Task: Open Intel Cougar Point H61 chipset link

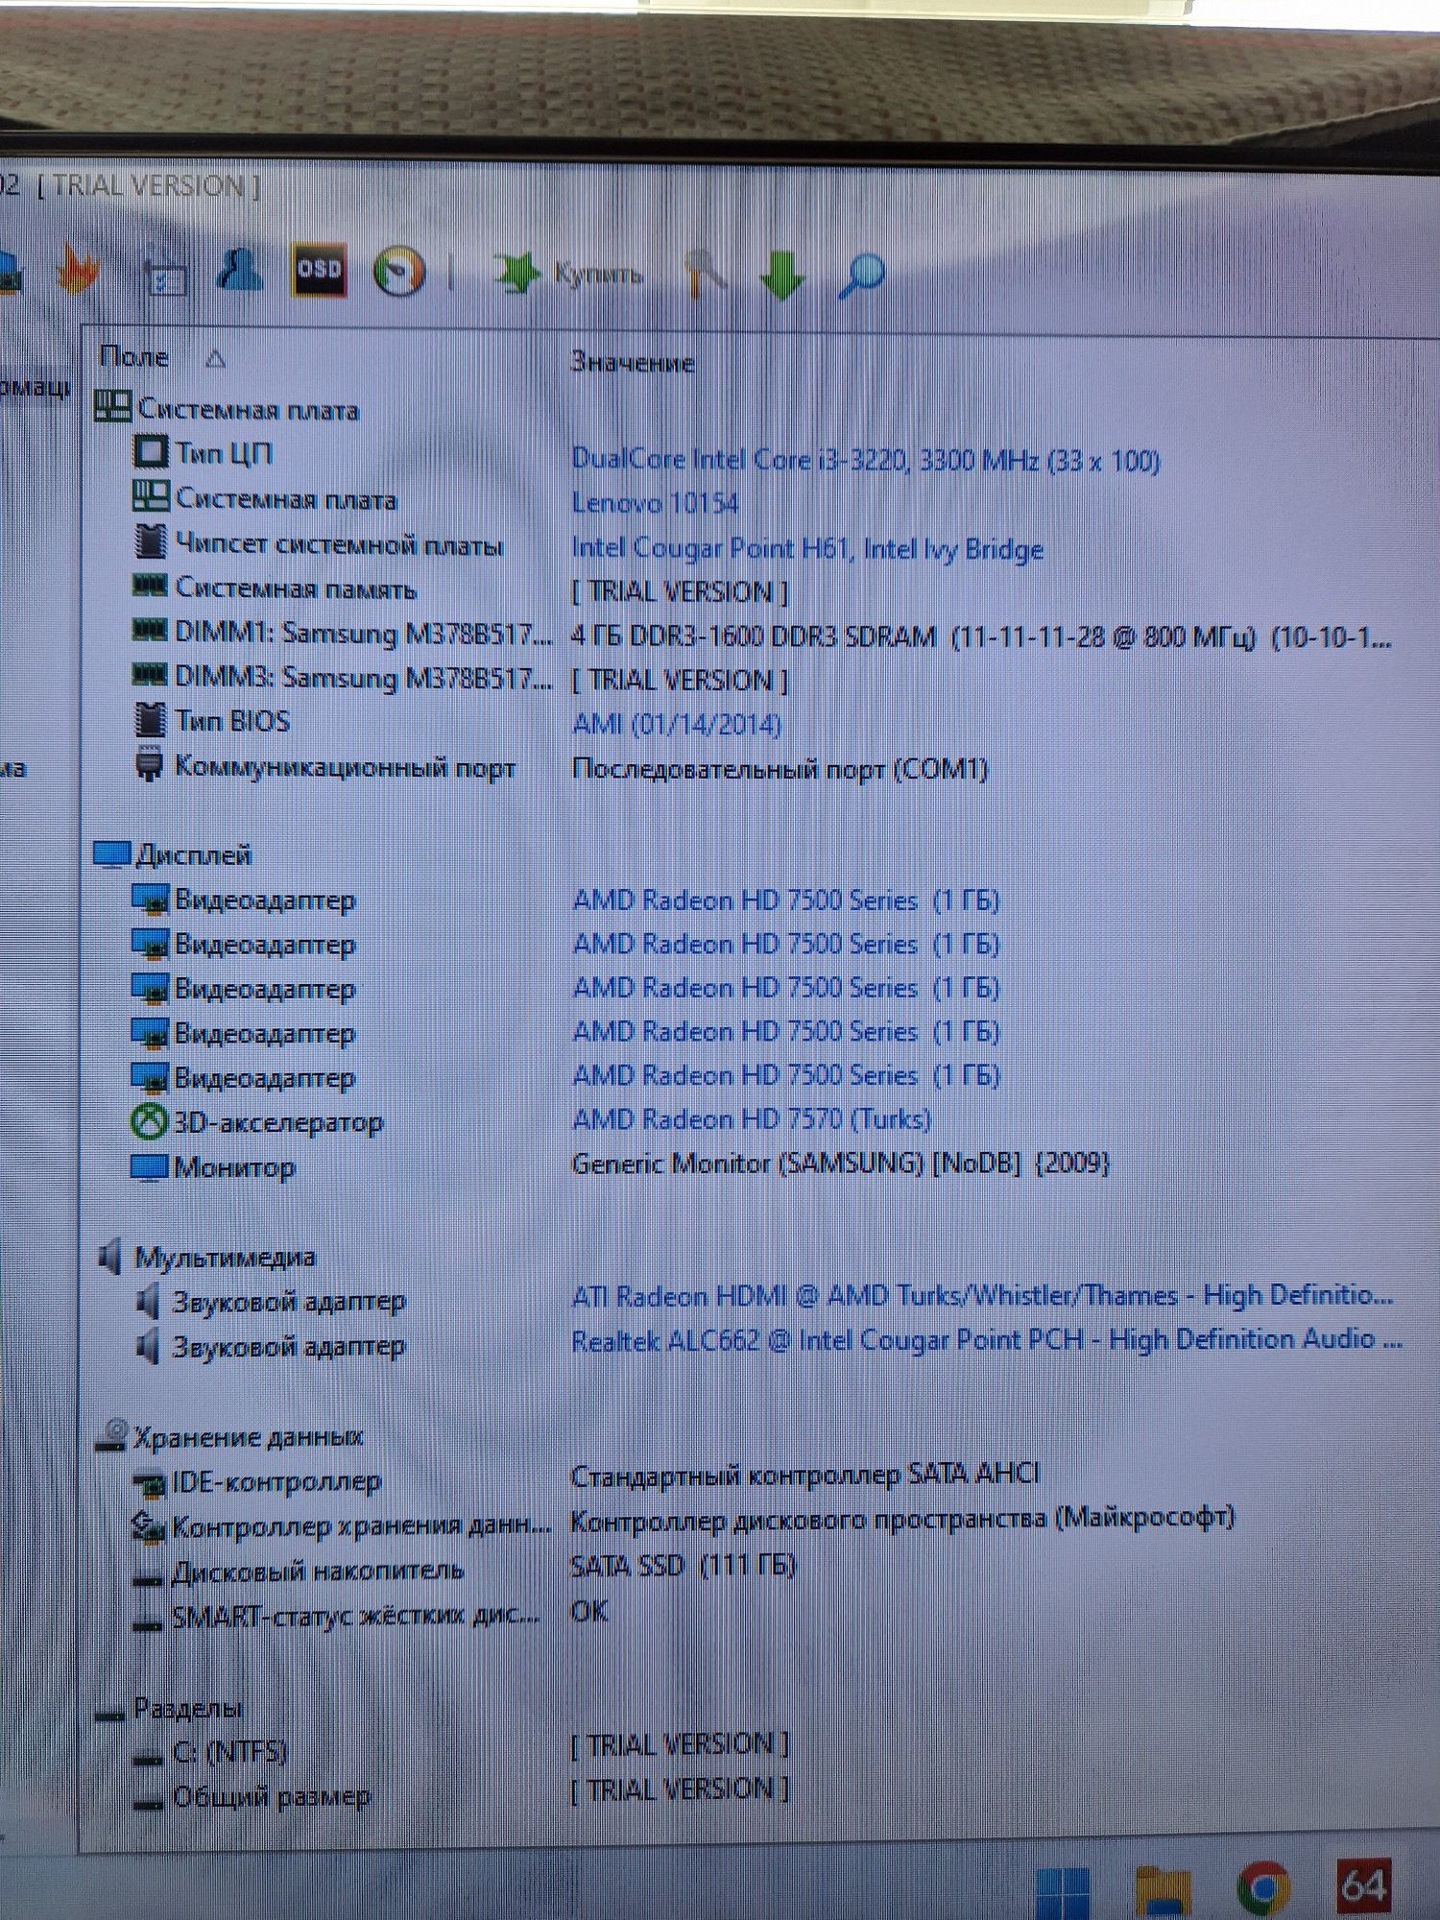Action: tap(807, 548)
